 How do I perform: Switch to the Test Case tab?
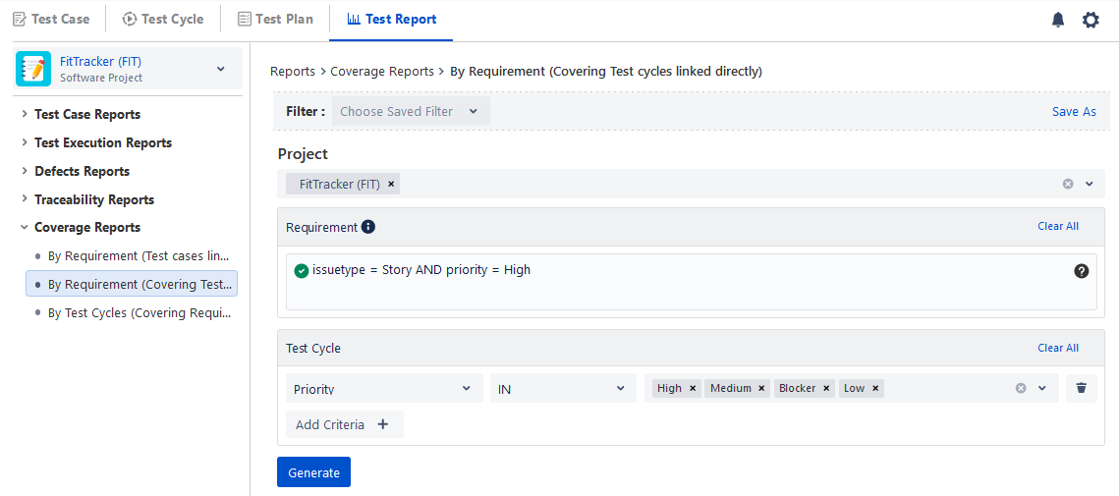[x=51, y=20]
